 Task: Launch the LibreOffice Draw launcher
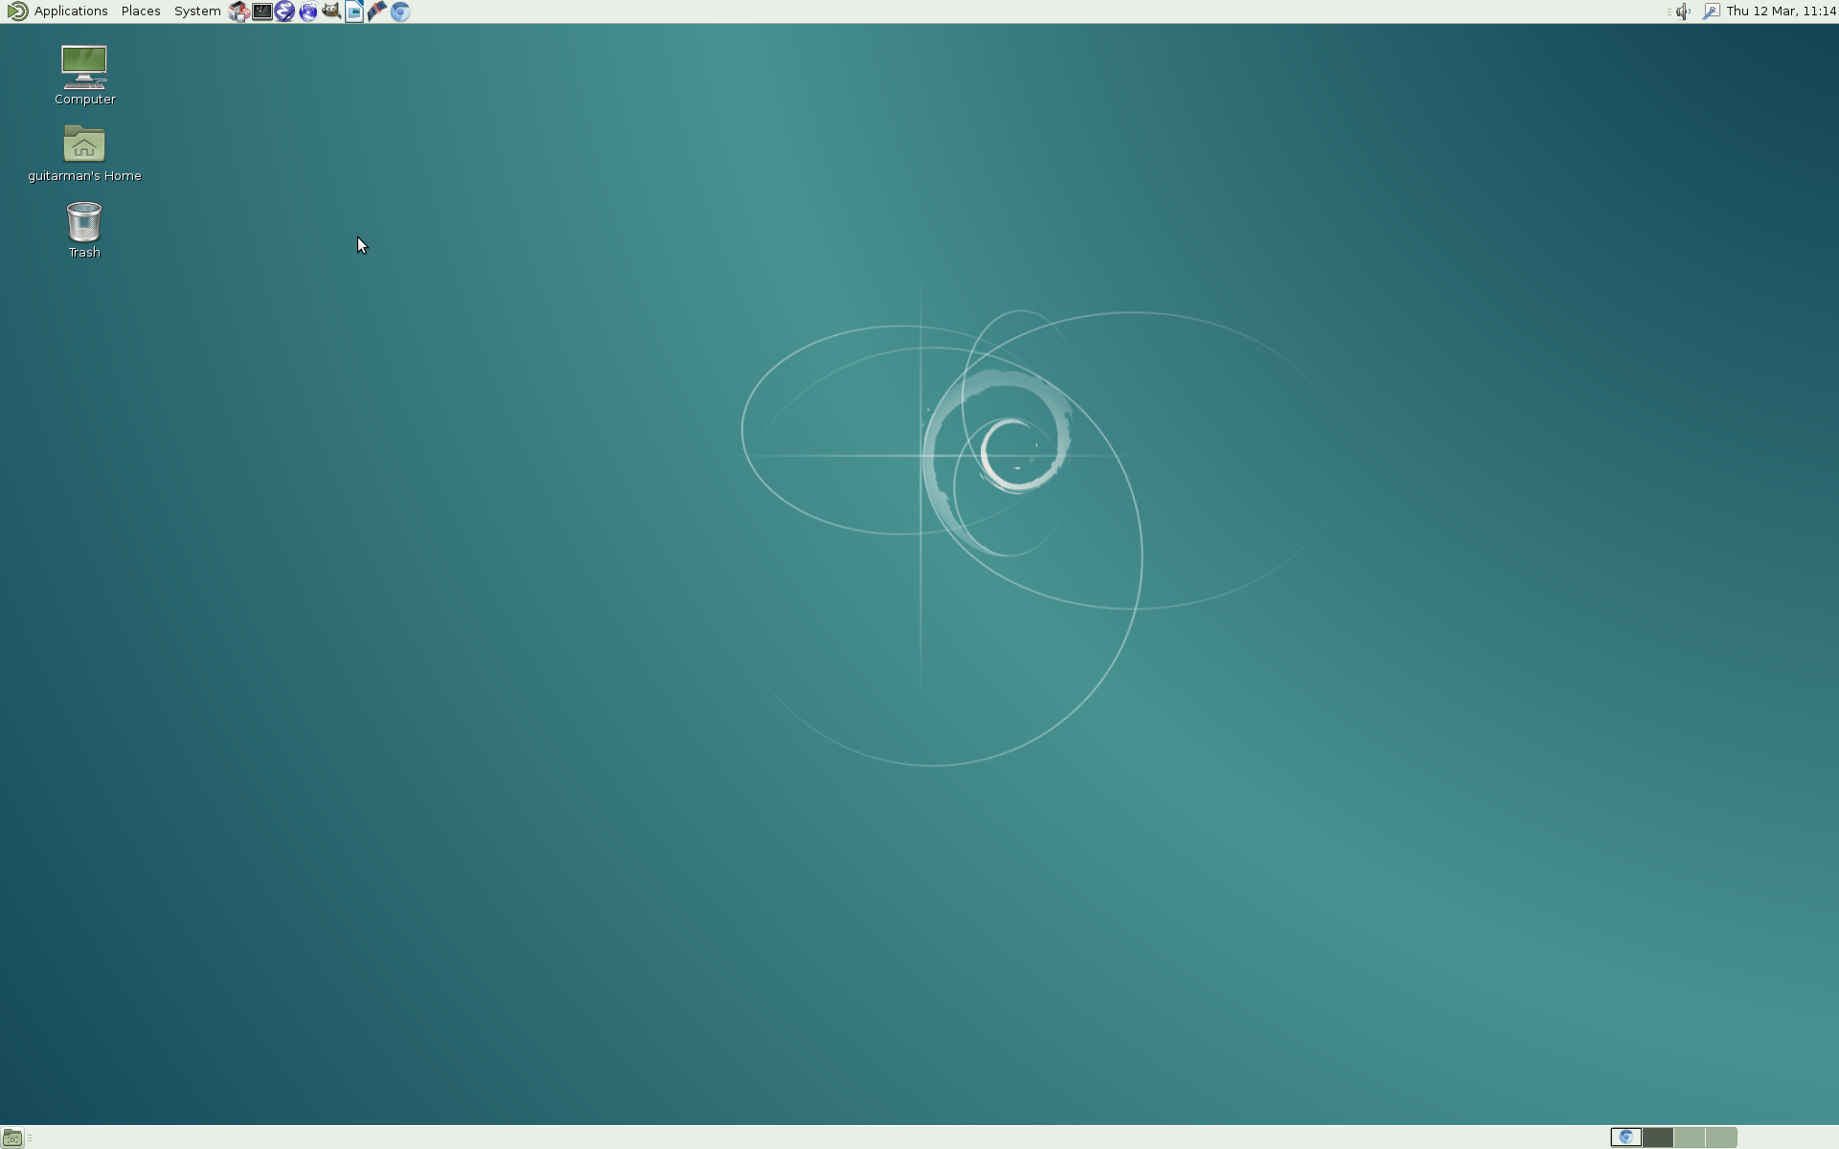[x=353, y=11]
